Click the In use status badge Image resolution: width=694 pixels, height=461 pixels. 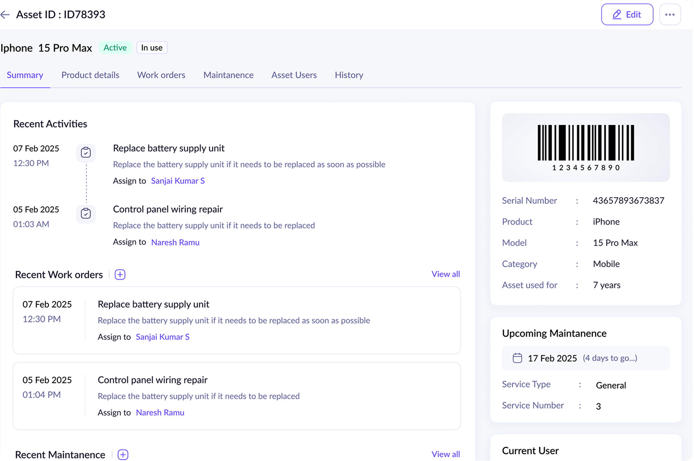point(152,48)
